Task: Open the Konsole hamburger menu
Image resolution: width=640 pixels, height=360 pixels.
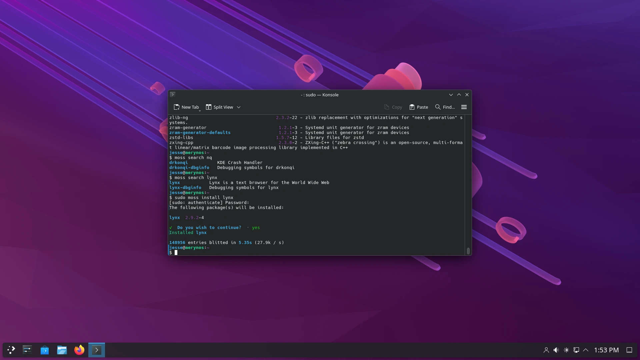Action: [464, 107]
